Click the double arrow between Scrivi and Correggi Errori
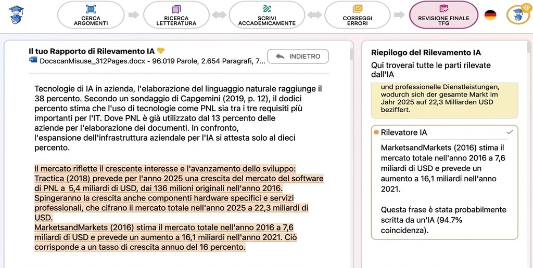Screen dimensions: 533x268 coord(315,15)
